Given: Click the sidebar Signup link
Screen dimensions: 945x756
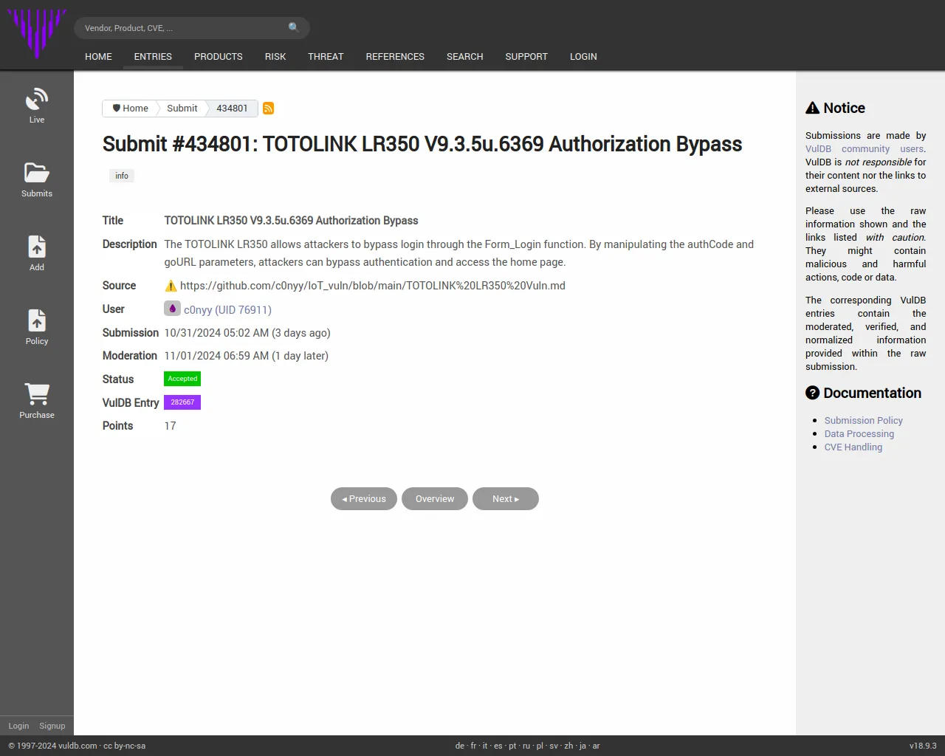Looking at the screenshot, I should (52, 726).
